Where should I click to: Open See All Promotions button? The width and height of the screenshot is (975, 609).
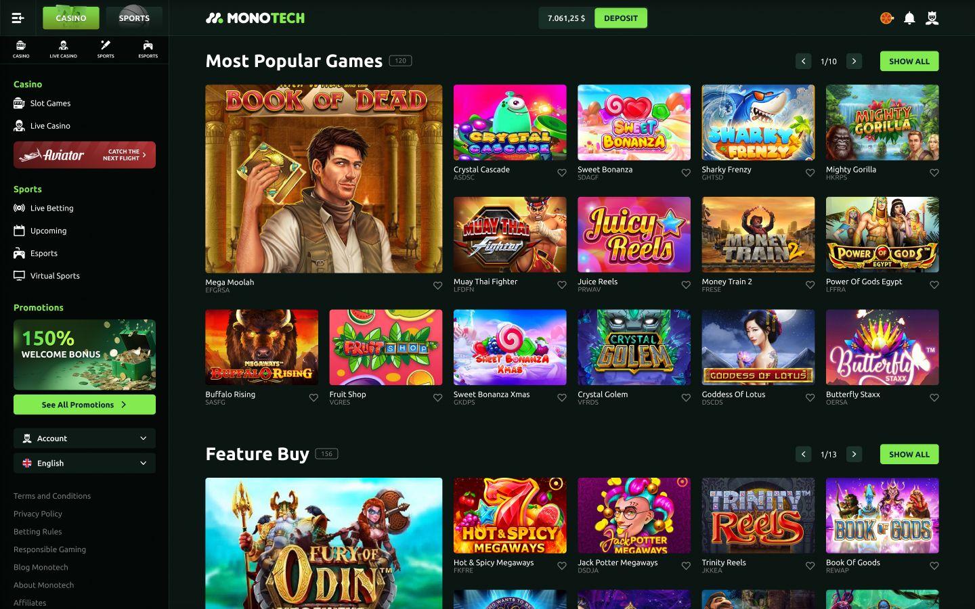[x=85, y=405]
